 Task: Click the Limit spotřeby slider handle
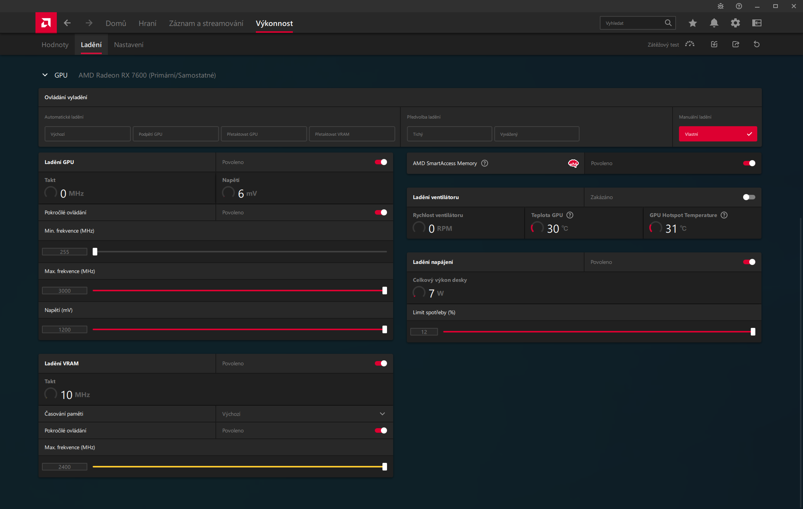click(x=753, y=332)
